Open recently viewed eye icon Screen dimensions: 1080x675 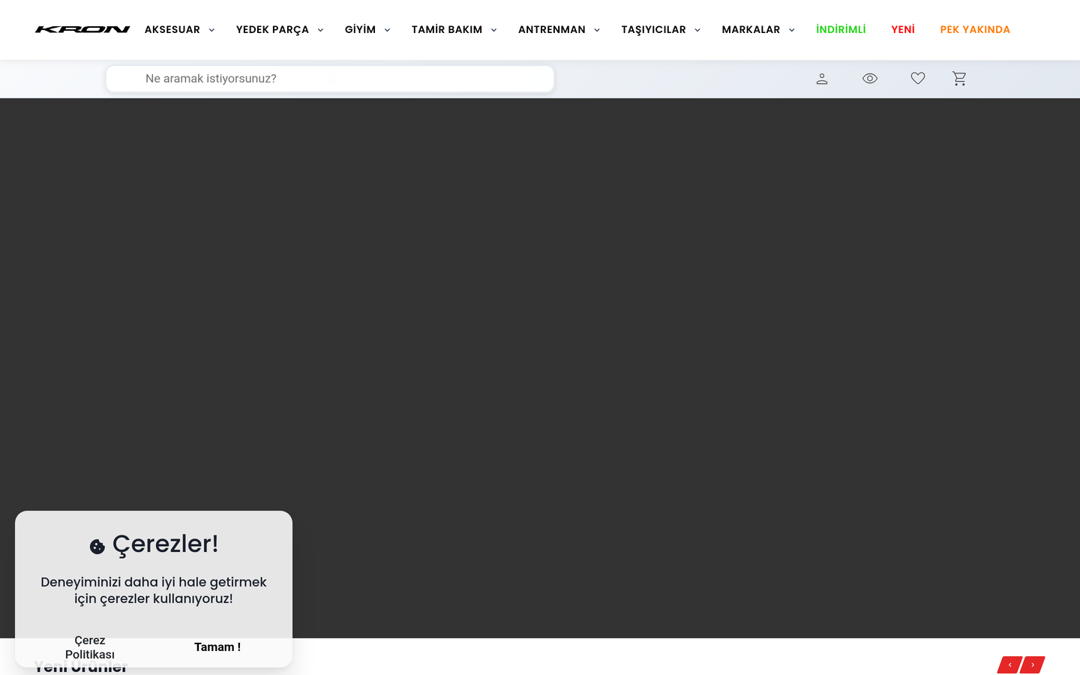[870, 78]
